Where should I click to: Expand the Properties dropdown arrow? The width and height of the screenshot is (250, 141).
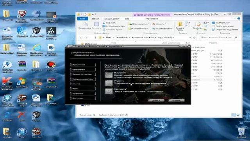click(x=198, y=30)
